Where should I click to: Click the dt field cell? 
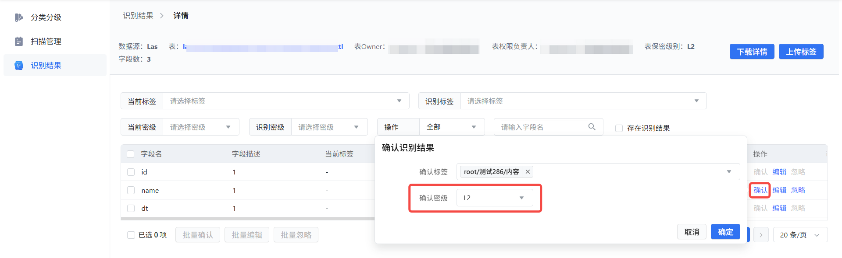(145, 209)
